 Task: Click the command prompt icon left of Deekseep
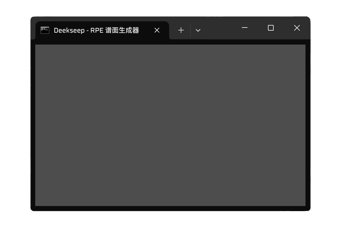(x=45, y=30)
